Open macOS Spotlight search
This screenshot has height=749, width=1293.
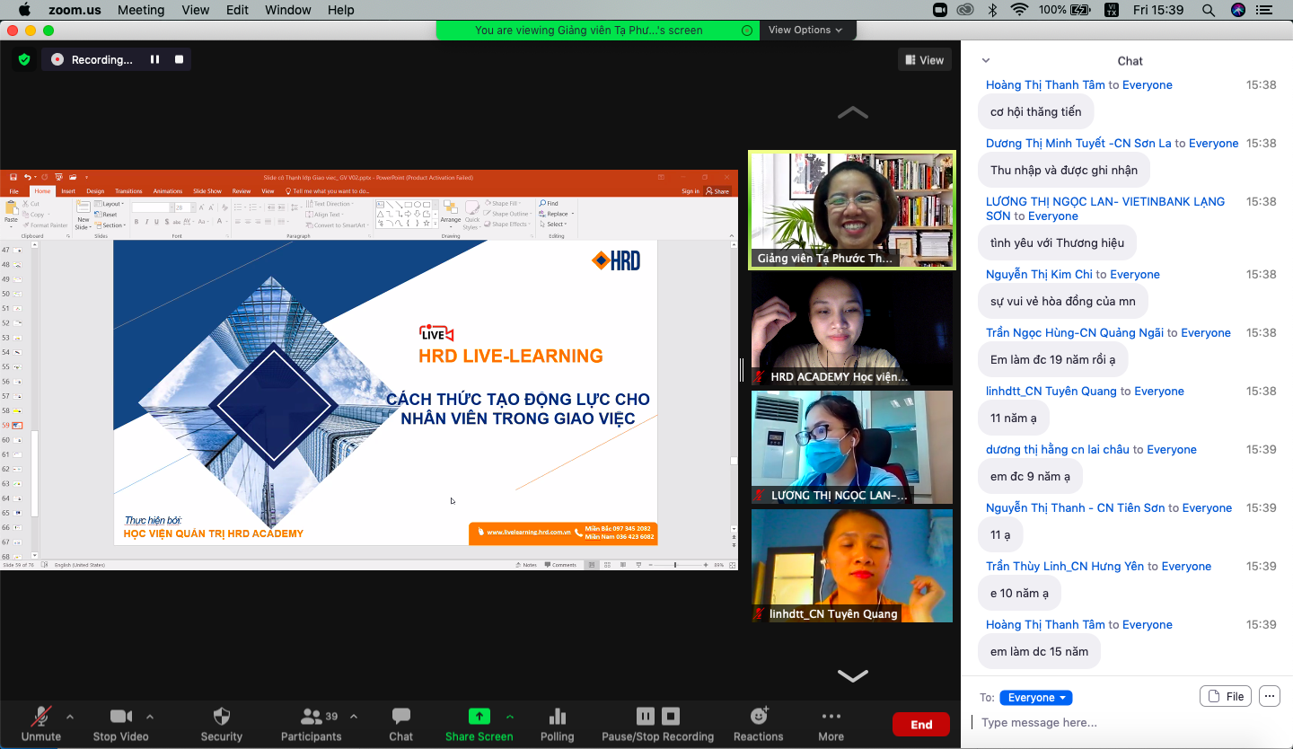tap(1209, 10)
